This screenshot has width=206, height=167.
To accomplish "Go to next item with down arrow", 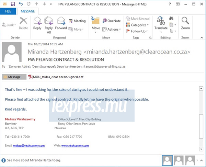I will [x=44, y=4].
